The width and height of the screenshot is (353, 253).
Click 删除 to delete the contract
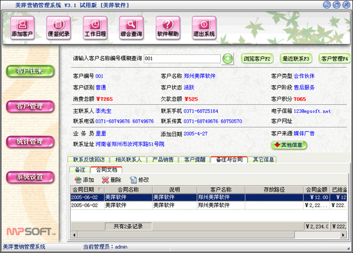pyautogui.click(x=111, y=179)
